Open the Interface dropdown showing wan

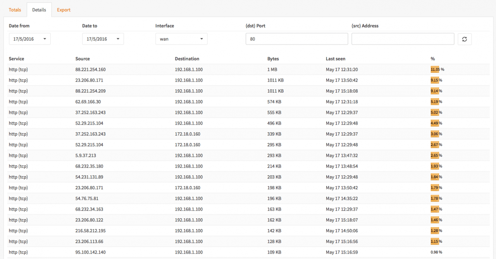pos(181,39)
